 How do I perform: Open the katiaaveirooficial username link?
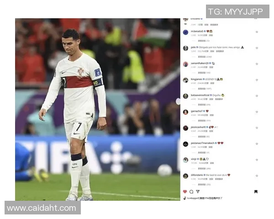click(200, 95)
